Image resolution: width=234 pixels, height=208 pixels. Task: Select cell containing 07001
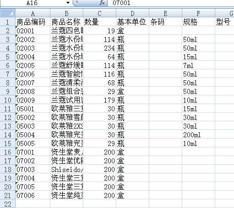[x=33, y=152]
